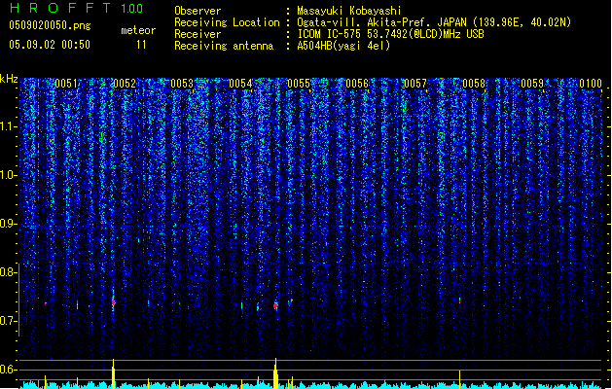Click the 'Receiver' field label
Viewport: 612px width, 389px height.
[x=198, y=34]
